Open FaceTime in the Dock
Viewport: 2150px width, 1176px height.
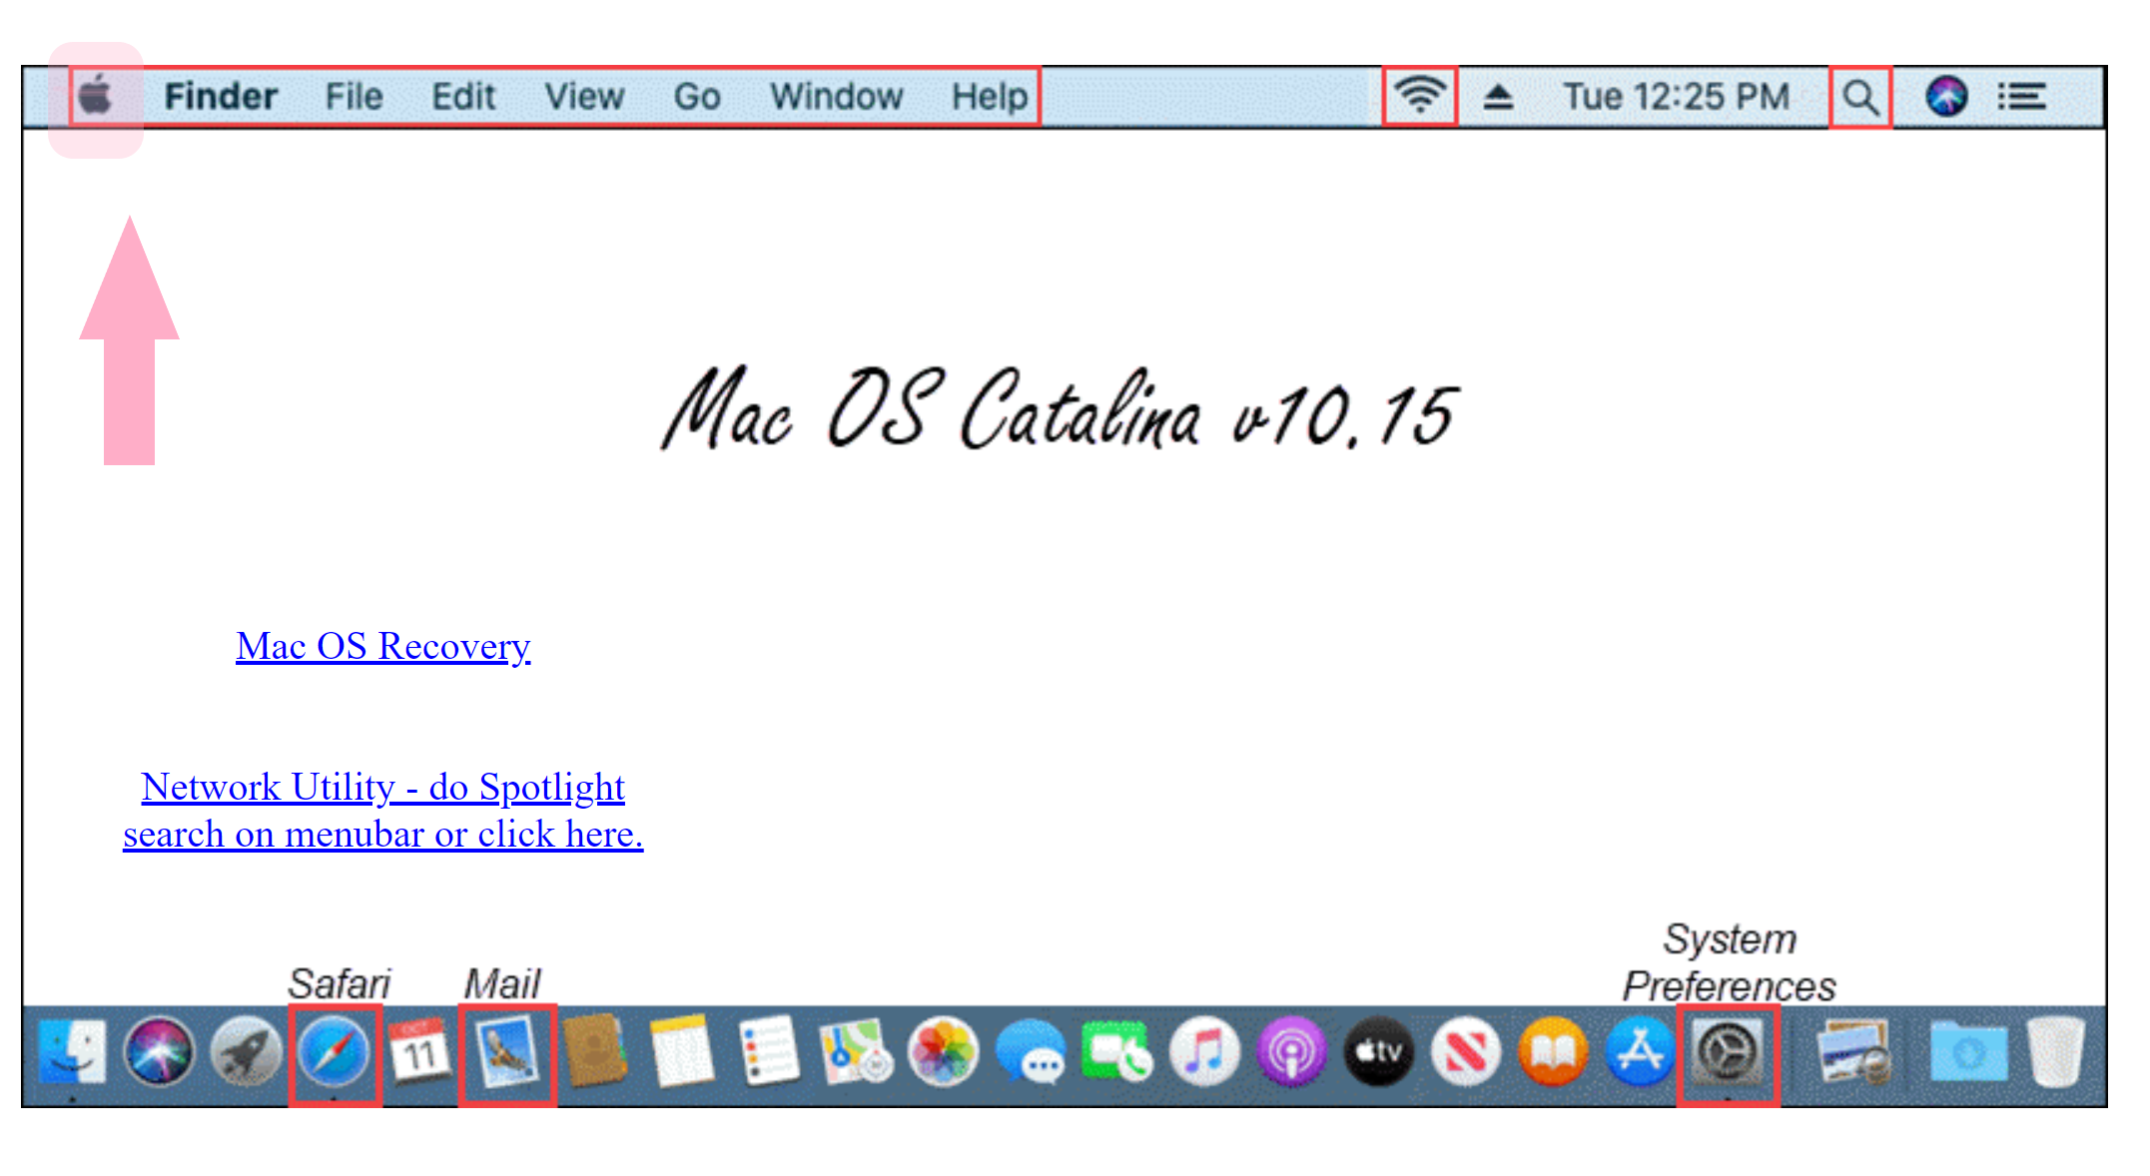pyautogui.click(x=1117, y=1052)
